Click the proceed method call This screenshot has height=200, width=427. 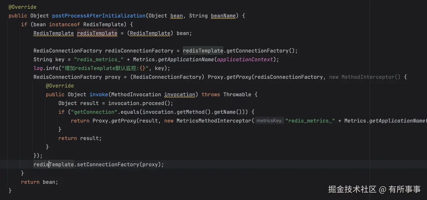click(x=152, y=103)
